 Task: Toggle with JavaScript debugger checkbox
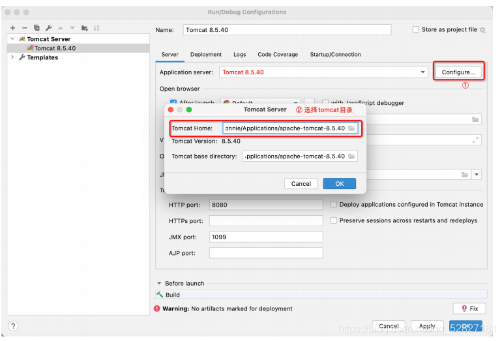coord(325,102)
